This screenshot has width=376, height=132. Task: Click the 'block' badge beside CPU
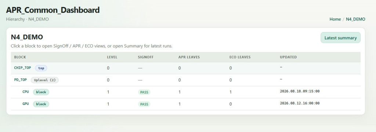click(x=41, y=92)
